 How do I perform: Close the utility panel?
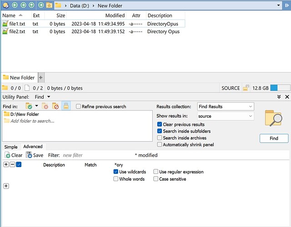coord(287,97)
